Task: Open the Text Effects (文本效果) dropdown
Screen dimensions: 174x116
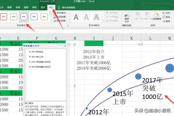Action: [x=113, y=21]
